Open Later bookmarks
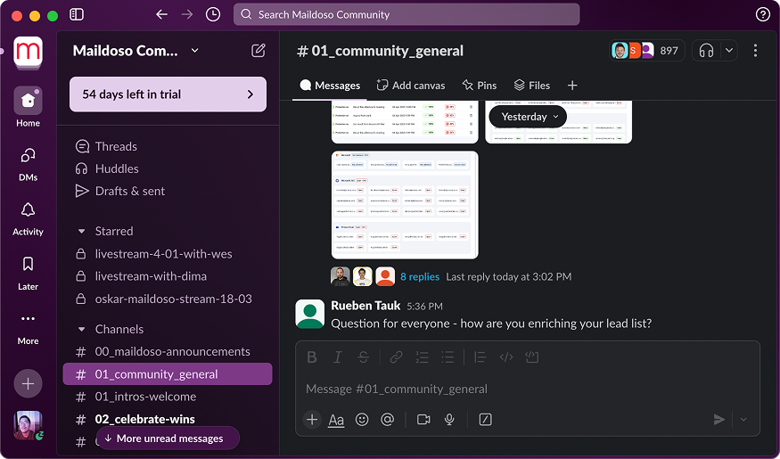This screenshot has width=780, height=459. (28, 273)
